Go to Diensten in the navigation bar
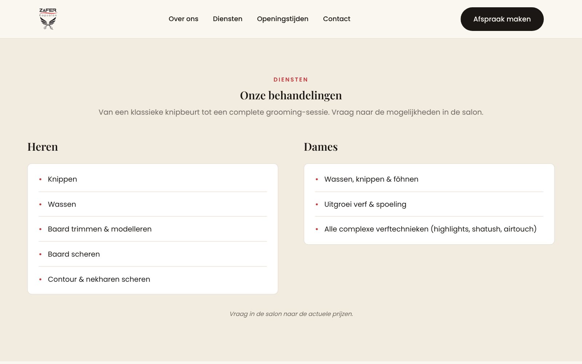 coord(228,19)
